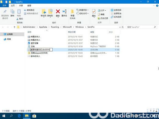The image size is (159, 119).
Task: Switch to the Share ribbon tab
Action: [x=21, y=5]
